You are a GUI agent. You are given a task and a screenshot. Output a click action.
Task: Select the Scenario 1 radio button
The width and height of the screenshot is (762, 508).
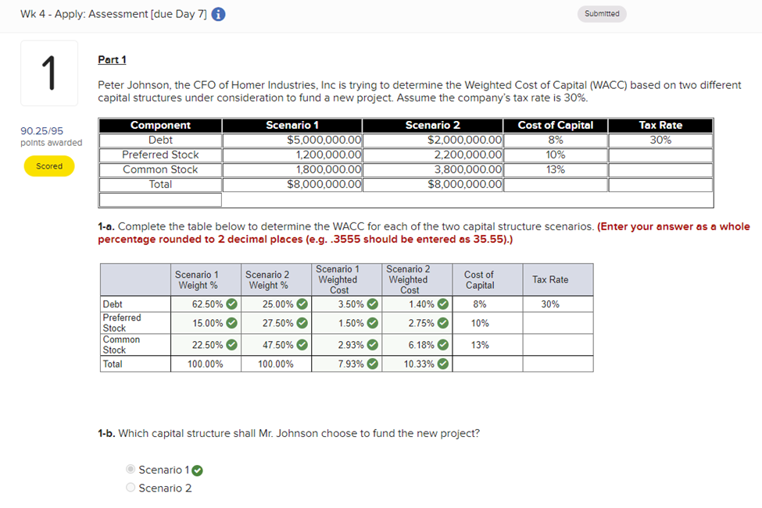(x=130, y=469)
